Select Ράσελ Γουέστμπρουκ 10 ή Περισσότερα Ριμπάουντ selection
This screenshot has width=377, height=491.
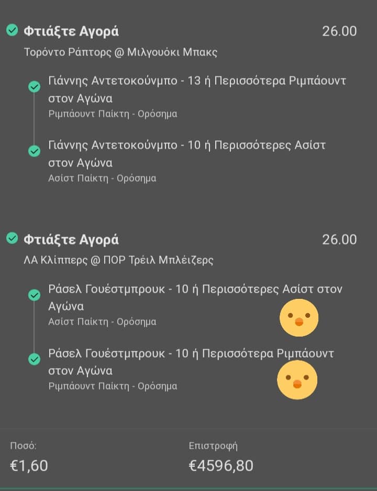click(x=191, y=362)
